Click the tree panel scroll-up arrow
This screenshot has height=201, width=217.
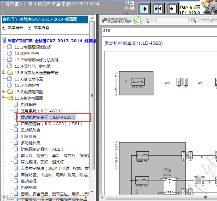tap(92, 18)
